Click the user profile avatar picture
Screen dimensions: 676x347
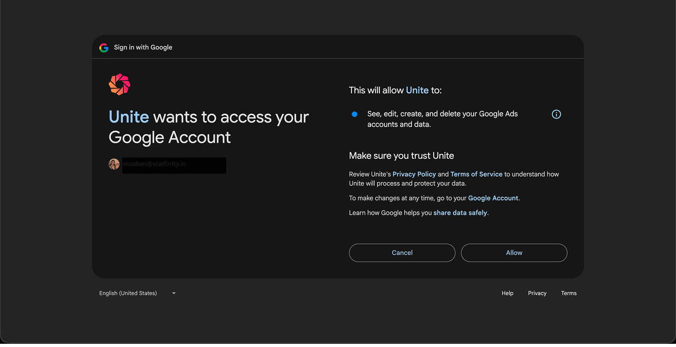114,164
